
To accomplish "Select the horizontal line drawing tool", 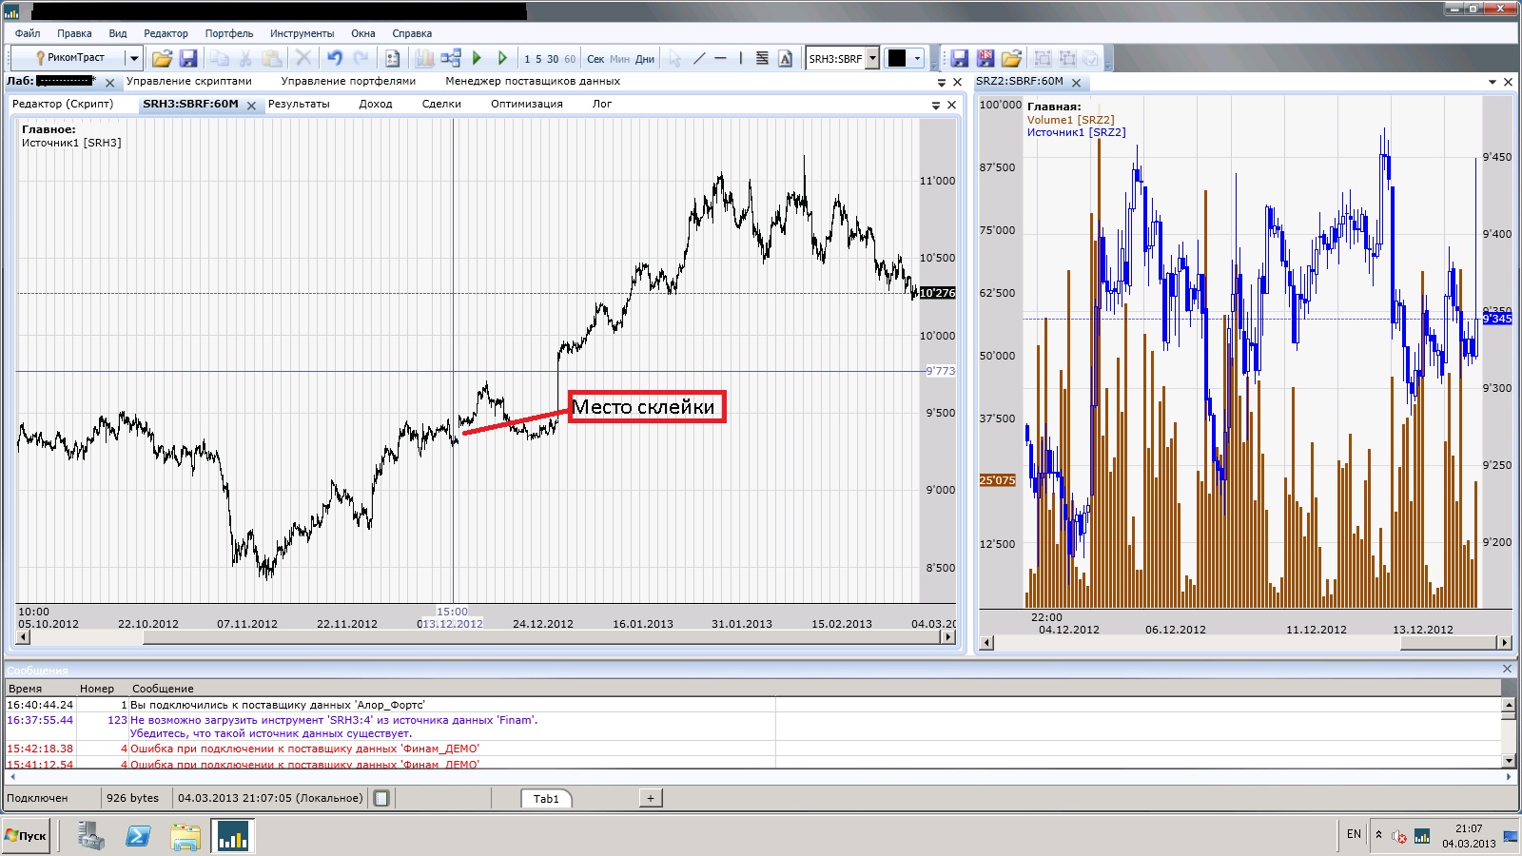I will tap(720, 58).
